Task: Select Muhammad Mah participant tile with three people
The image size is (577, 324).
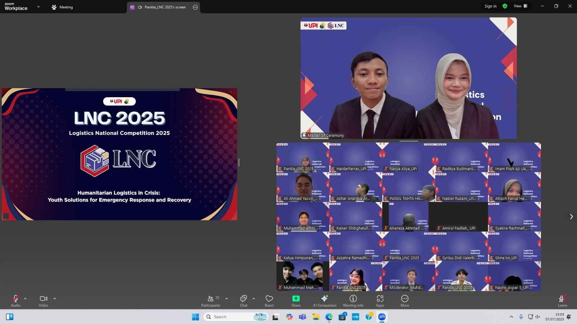Action: (303, 276)
